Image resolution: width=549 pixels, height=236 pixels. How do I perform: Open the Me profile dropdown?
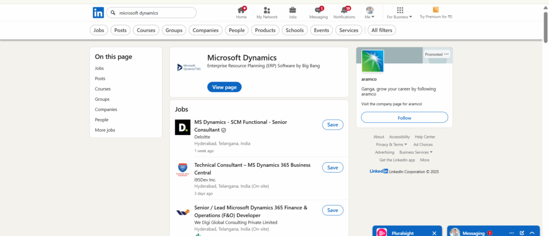pos(370,13)
